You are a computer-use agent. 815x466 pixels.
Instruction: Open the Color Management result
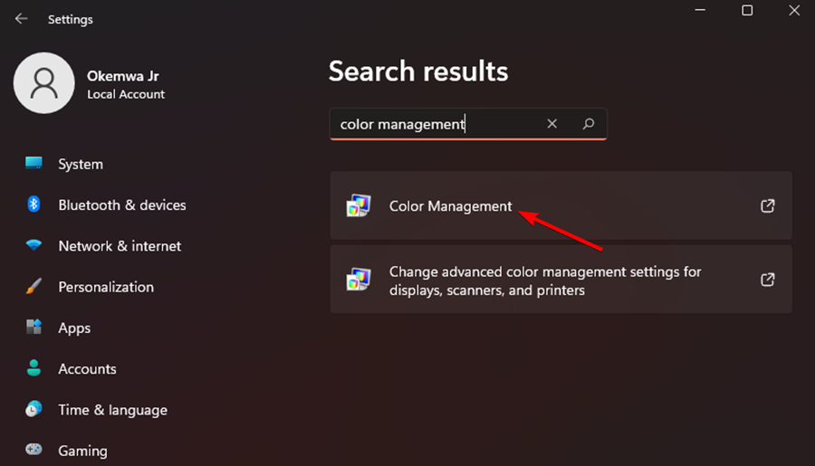450,206
